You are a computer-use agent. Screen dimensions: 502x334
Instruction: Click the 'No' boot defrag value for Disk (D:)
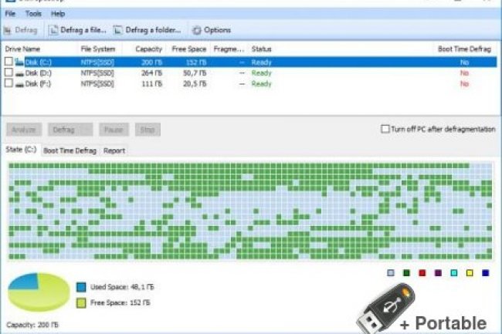coord(464,73)
